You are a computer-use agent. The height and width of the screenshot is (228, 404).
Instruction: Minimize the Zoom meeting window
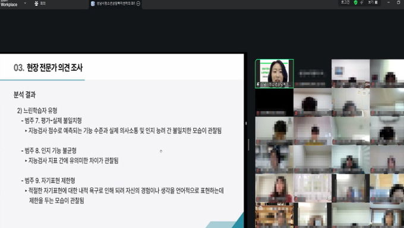tap(389, 2)
